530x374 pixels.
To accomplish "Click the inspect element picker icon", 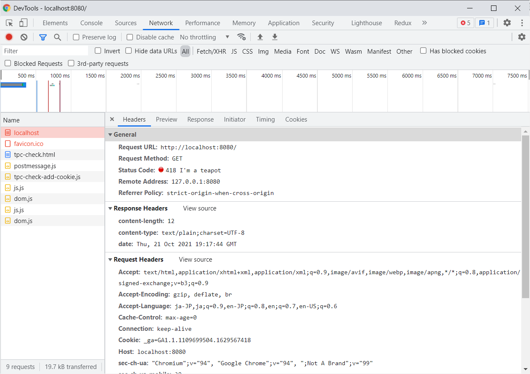I will 9,23.
